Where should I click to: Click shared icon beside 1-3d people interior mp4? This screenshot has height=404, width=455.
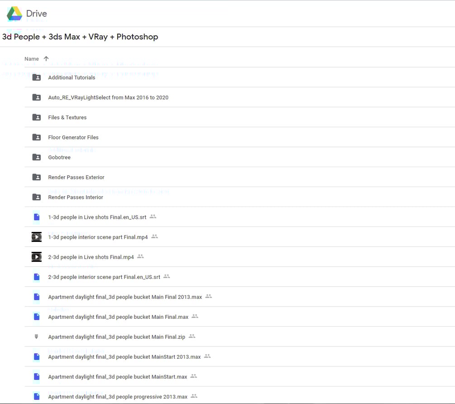(x=155, y=236)
